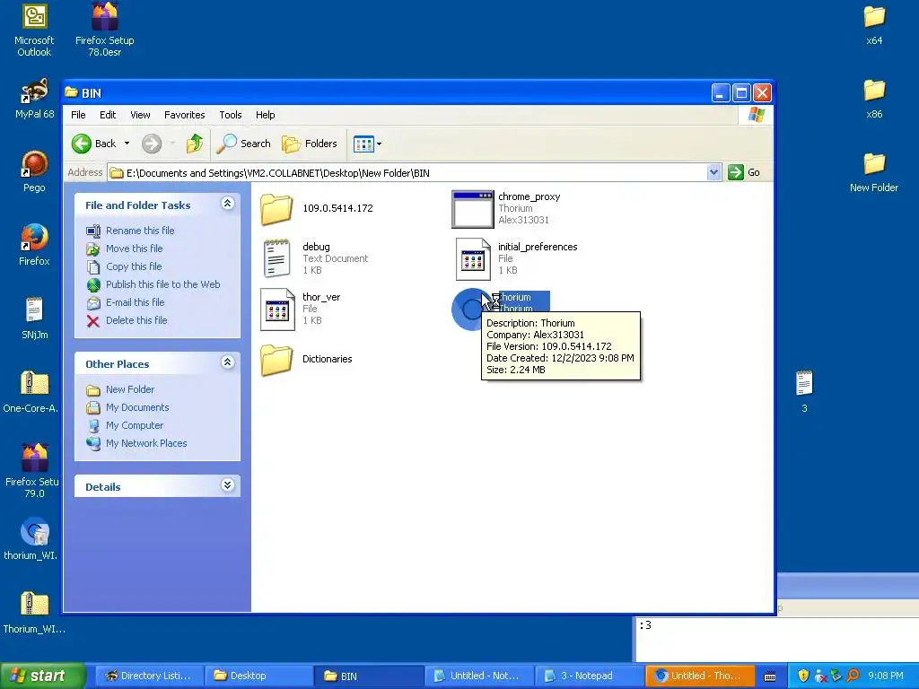Select the Pego desktop shortcut
This screenshot has width=919, height=689.
coord(35,164)
